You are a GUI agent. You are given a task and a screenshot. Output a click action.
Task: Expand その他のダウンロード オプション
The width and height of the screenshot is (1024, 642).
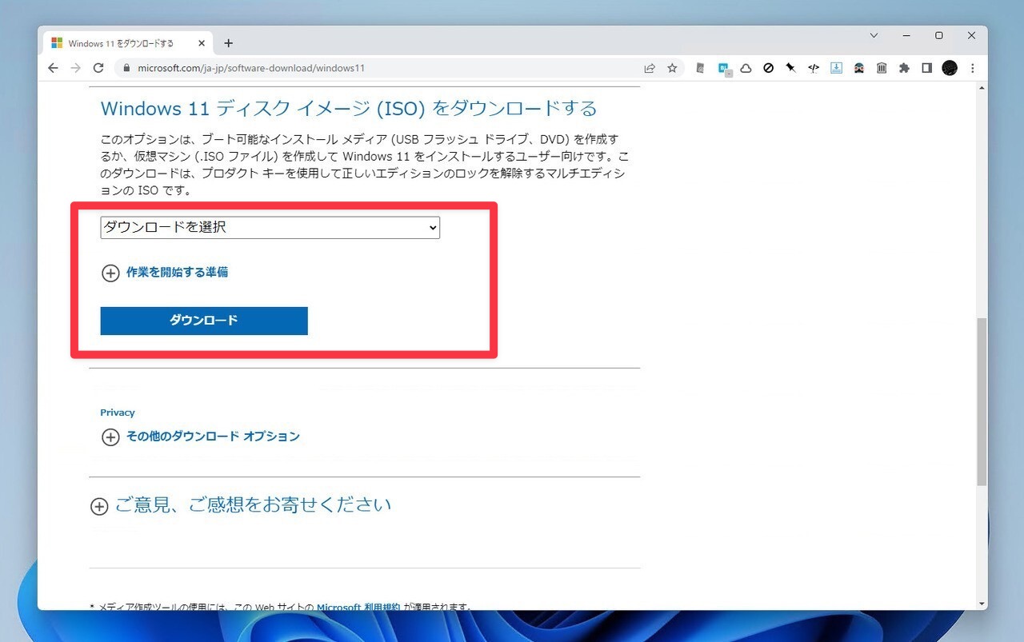212,437
